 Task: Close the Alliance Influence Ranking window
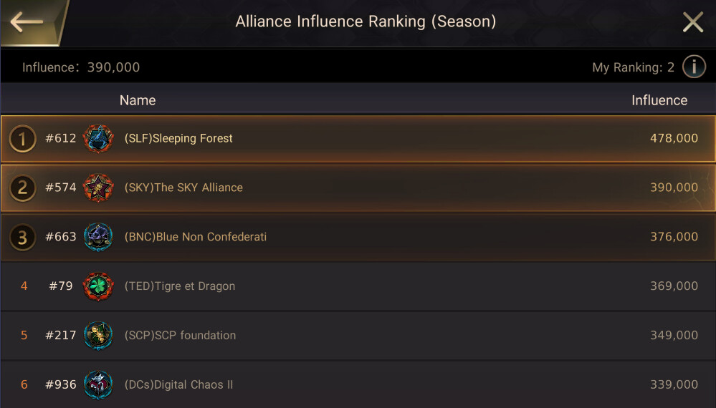(x=692, y=22)
